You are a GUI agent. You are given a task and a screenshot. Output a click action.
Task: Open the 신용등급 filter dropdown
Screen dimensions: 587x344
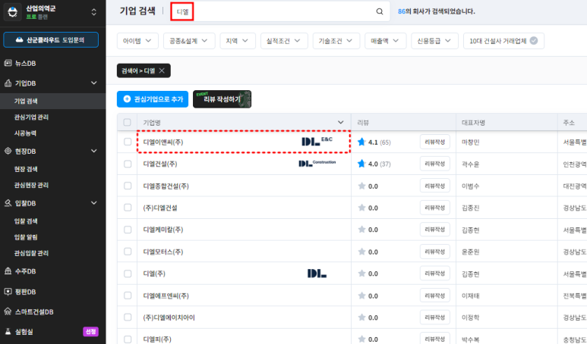click(434, 41)
